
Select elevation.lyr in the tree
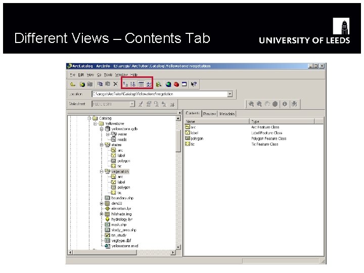[121, 209]
